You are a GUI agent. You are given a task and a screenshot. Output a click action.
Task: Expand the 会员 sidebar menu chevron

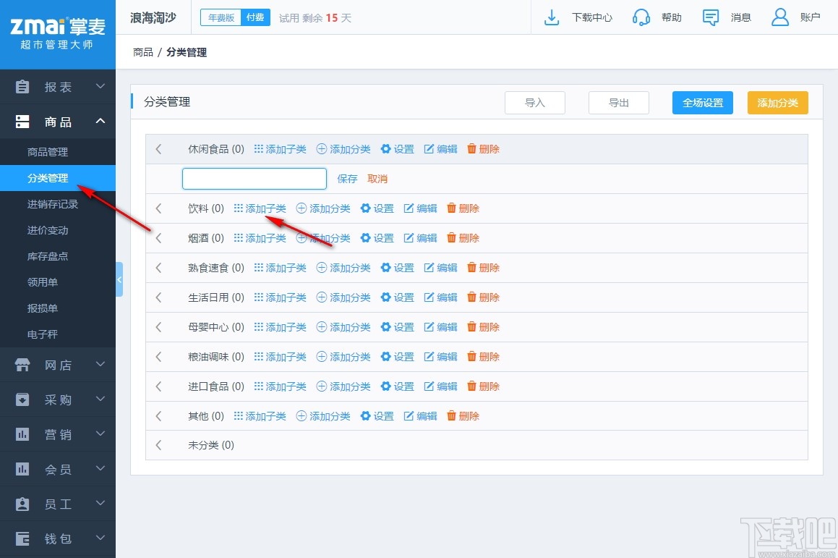[100, 469]
